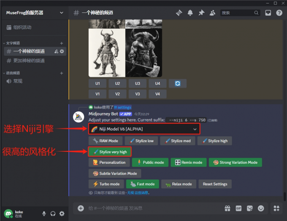287x221 pixels.
Task: Open Midjourney Bot username profile
Action: [x=103, y=114]
